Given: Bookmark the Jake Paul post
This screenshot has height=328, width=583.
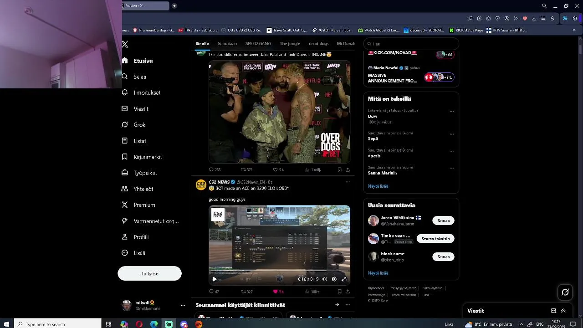Looking at the screenshot, I should click(x=339, y=169).
